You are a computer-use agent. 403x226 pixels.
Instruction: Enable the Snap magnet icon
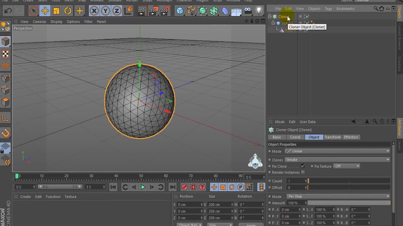pos(6,133)
